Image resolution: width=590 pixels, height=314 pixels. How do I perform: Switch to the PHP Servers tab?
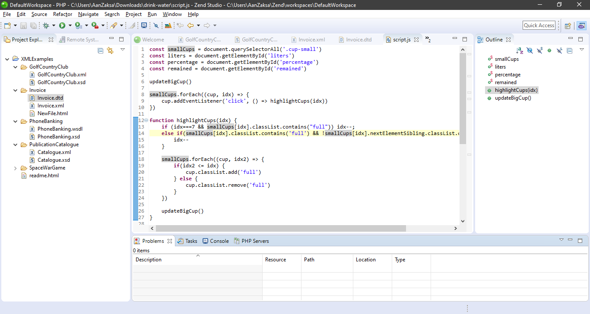coord(251,241)
